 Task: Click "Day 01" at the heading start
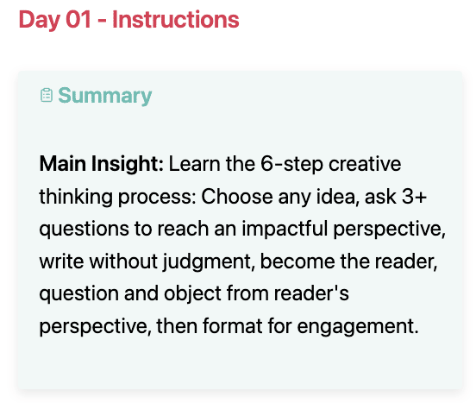(55, 20)
